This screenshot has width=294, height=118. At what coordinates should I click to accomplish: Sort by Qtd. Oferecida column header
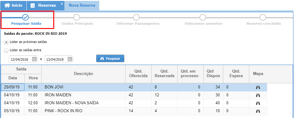click(138, 74)
